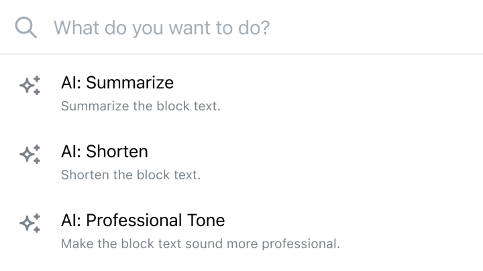Choose the AI: Professional Tone command
The height and width of the screenshot is (271, 483).
(241, 231)
